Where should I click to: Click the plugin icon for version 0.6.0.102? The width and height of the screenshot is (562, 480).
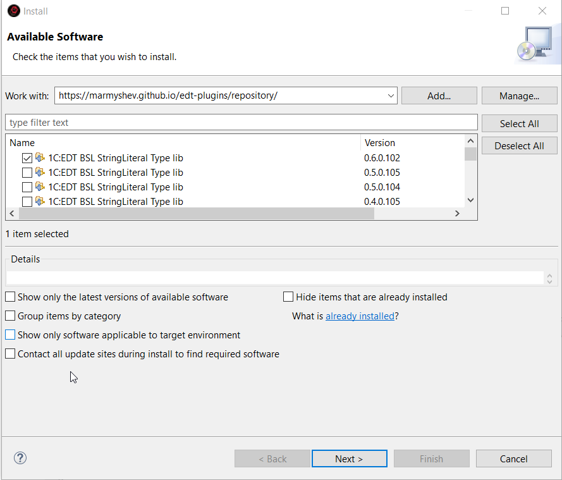point(40,157)
